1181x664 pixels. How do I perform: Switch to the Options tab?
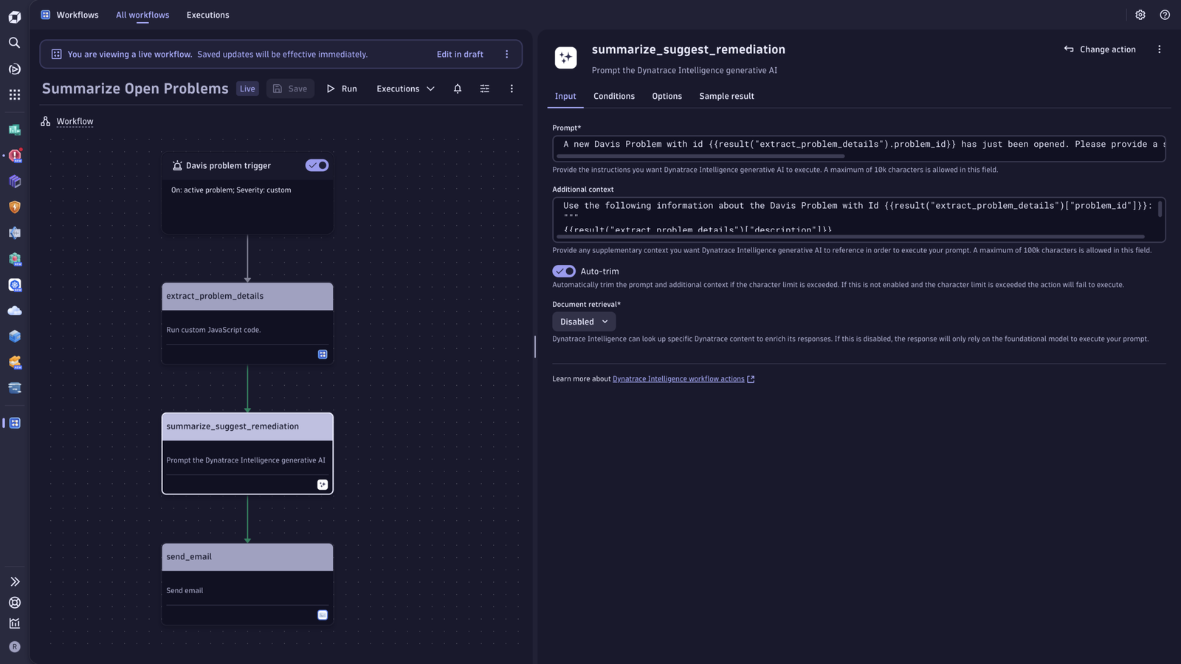tap(667, 97)
